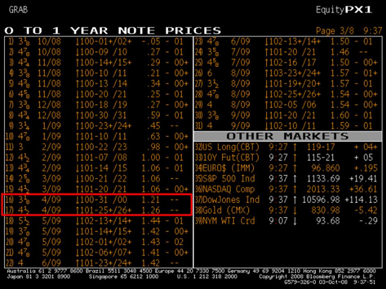The image size is (386, 289).
Task: Click yield 1.26 in row 17
Action: [151, 210]
